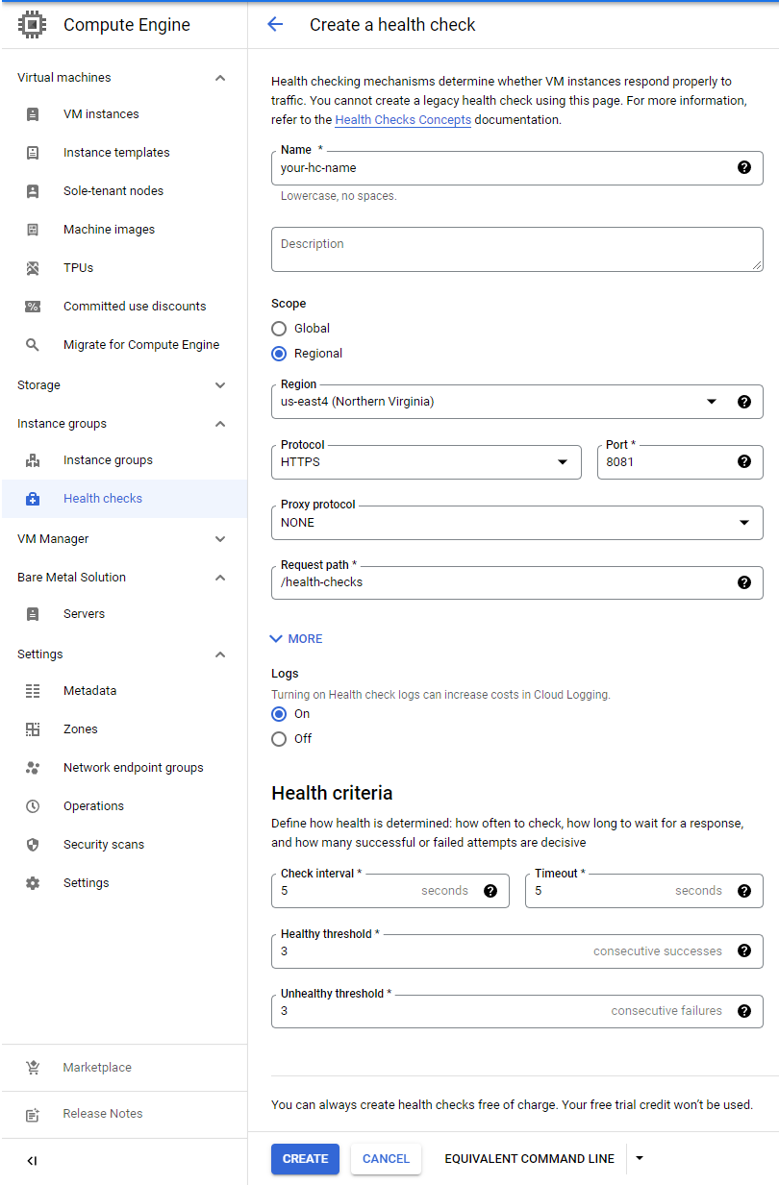Click the Compute Engine chip logo icon
779x1185 pixels.
[32, 25]
